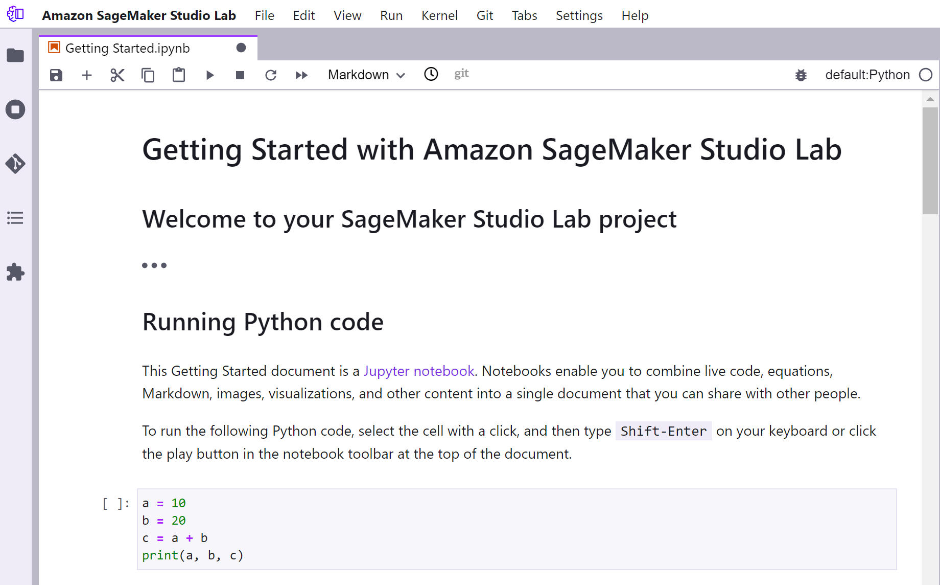Open the Git sidebar panel
940x585 pixels.
click(x=15, y=164)
